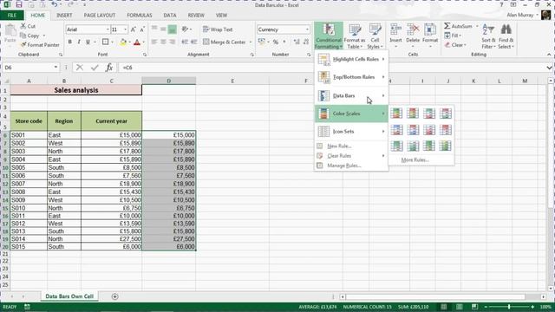Open the Conditional Formatting menu button
Image resolution: width=555 pixels, height=312 pixels.
[329, 36]
